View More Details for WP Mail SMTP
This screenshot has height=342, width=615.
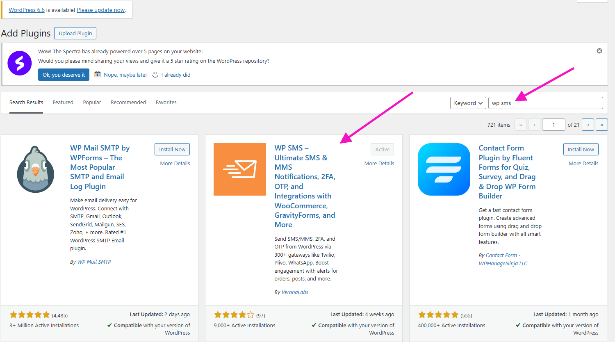[175, 163]
